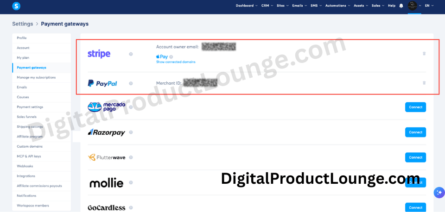Viewport: 445px width, 212px height.
Task: Open the AI assistant sparkle button
Action: point(439,193)
